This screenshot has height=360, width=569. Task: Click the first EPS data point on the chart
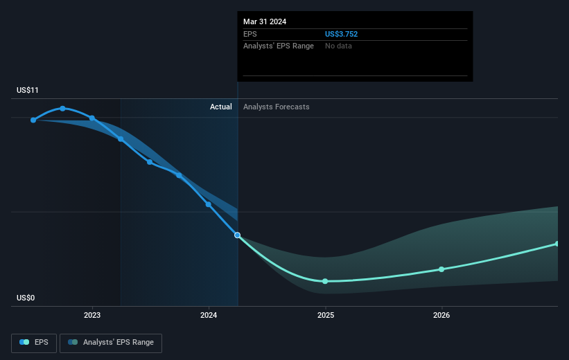pos(33,120)
